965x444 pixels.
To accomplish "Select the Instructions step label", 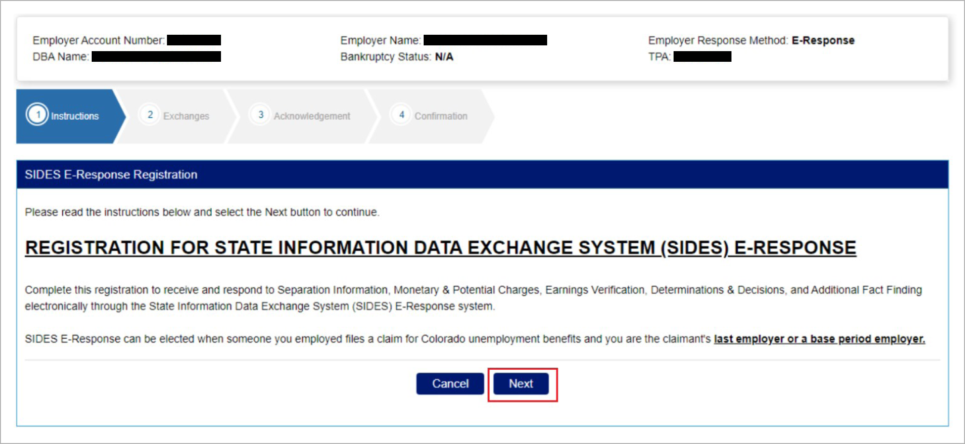I will pyautogui.click(x=75, y=116).
